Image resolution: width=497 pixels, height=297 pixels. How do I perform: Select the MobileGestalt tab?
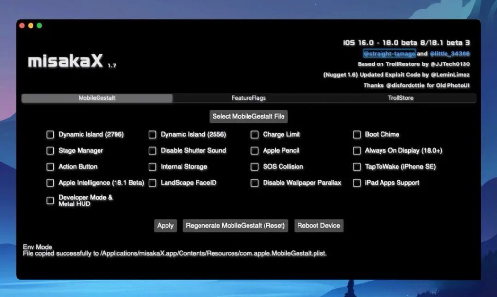point(97,98)
